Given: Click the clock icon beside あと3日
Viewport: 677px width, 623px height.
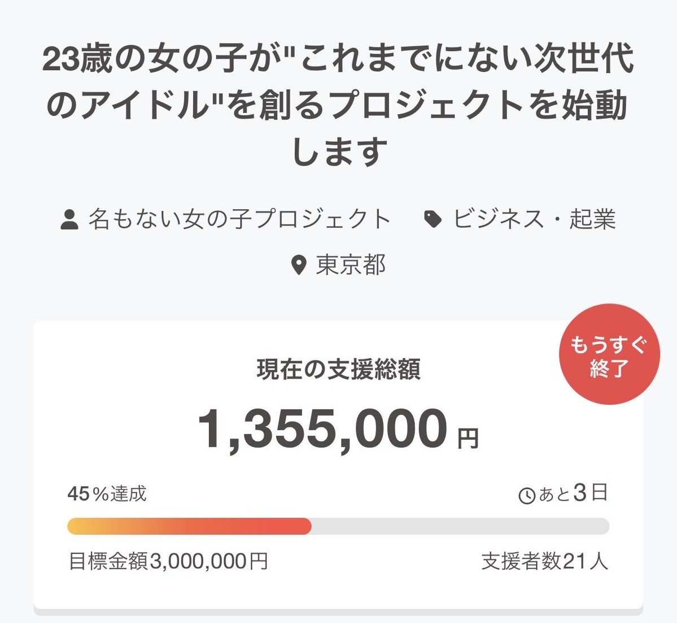Looking at the screenshot, I should coord(526,496).
